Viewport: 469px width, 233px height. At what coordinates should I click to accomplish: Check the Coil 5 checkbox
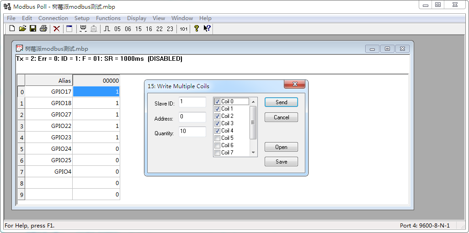click(218, 138)
